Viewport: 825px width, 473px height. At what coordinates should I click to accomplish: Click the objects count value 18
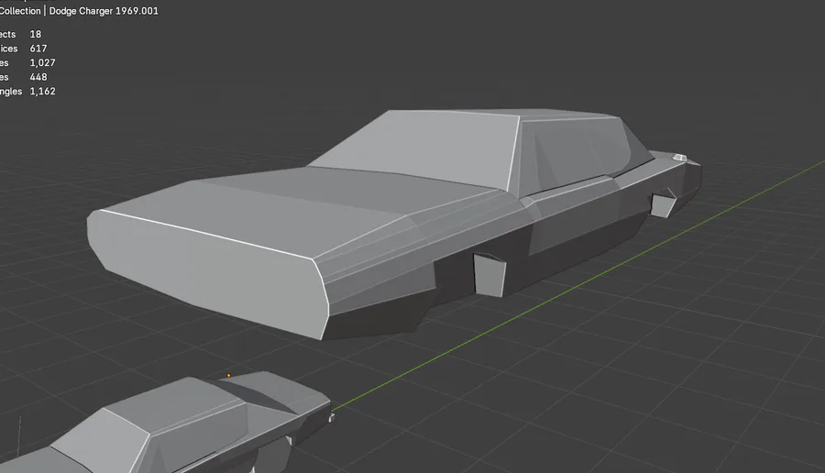click(x=35, y=34)
